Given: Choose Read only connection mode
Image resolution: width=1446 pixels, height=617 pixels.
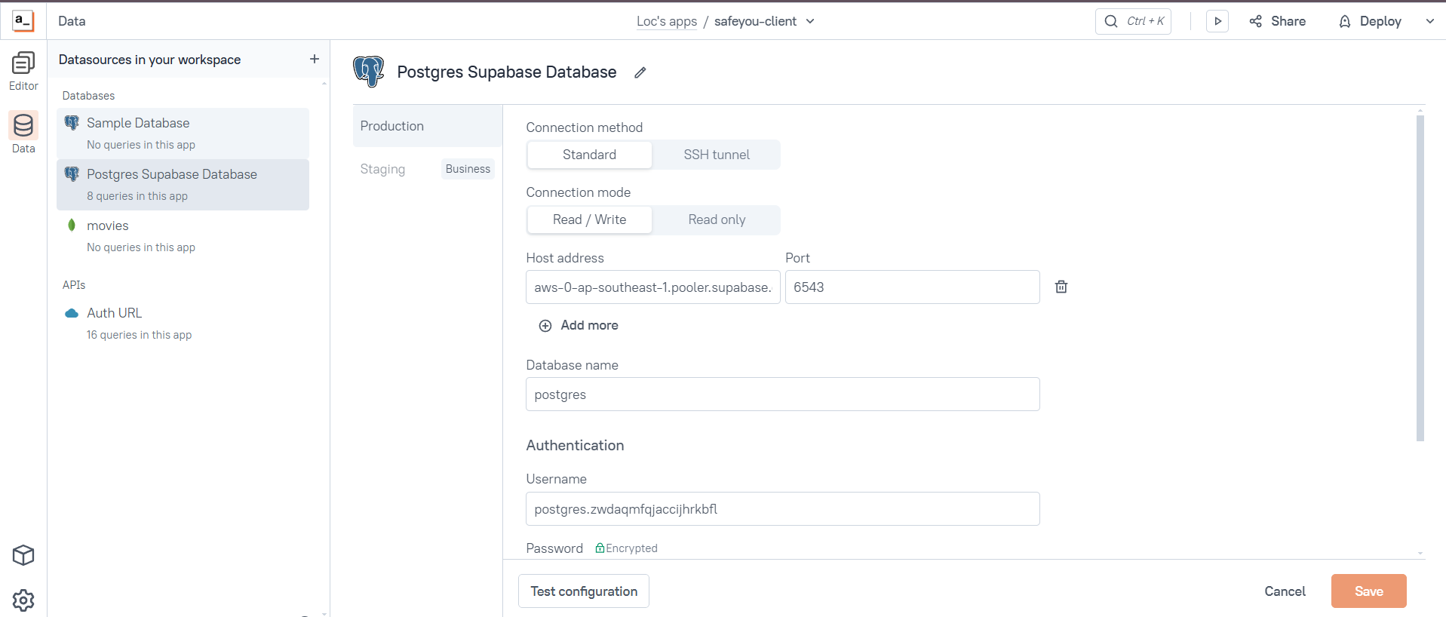Looking at the screenshot, I should 717,219.
